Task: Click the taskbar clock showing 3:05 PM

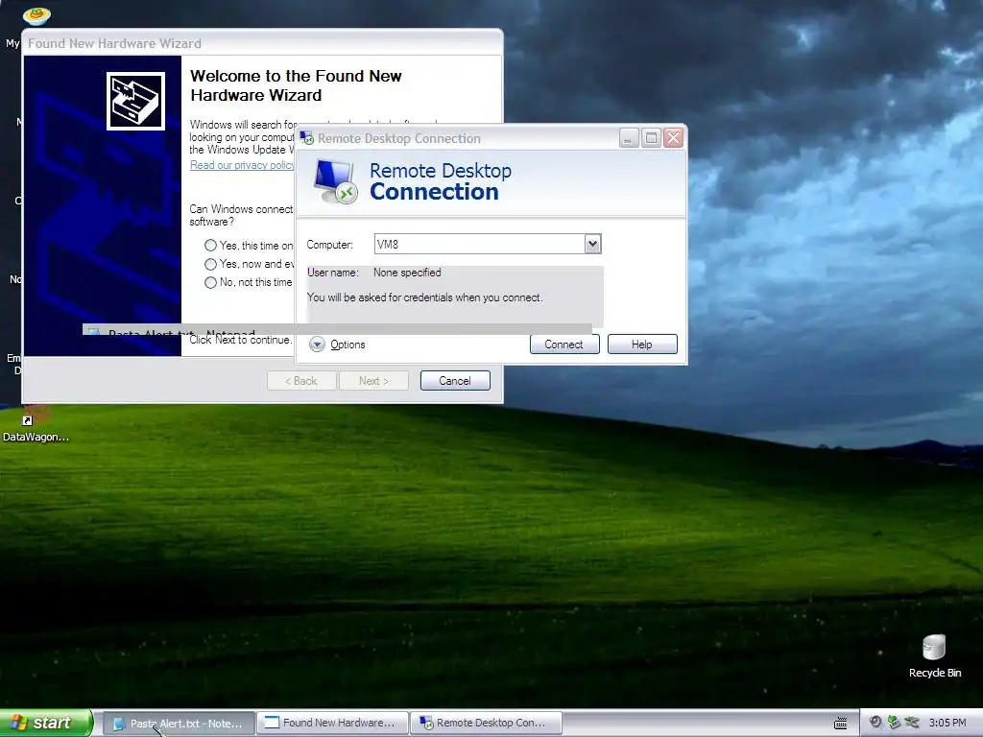Action: coord(947,723)
